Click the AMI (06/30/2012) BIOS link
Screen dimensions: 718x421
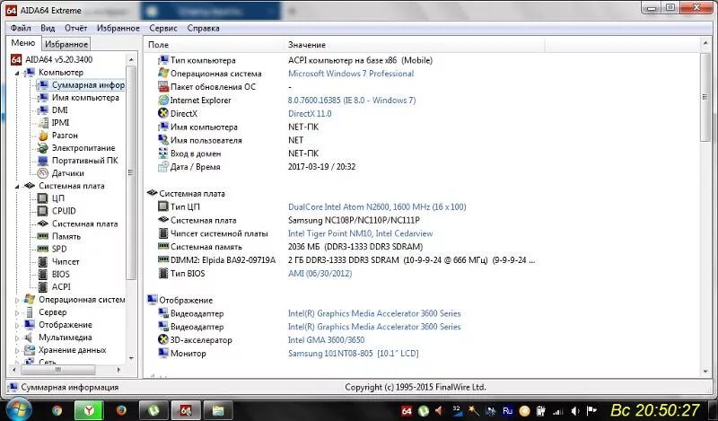tap(320, 274)
